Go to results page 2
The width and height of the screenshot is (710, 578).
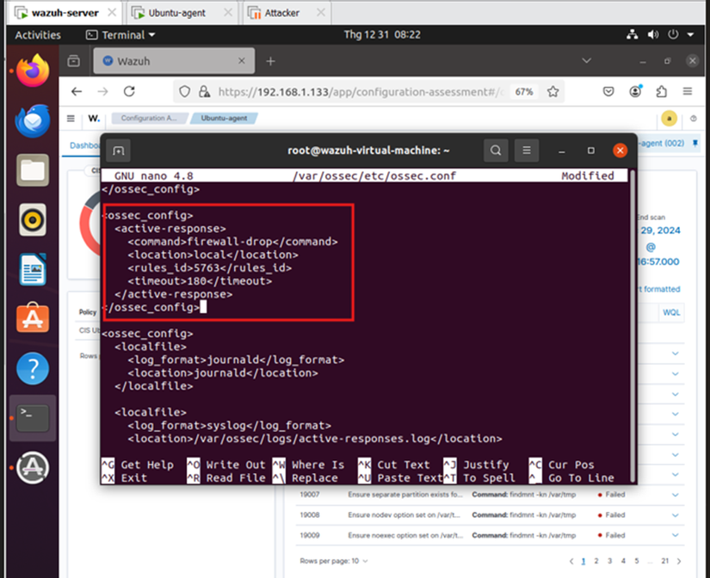pyautogui.click(x=596, y=562)
